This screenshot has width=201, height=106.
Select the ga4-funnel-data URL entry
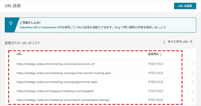tap(57, 82)
